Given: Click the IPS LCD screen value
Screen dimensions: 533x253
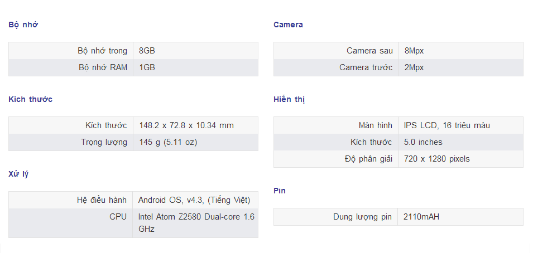Looking at the screenshot, I should click(x=447, y=125).
